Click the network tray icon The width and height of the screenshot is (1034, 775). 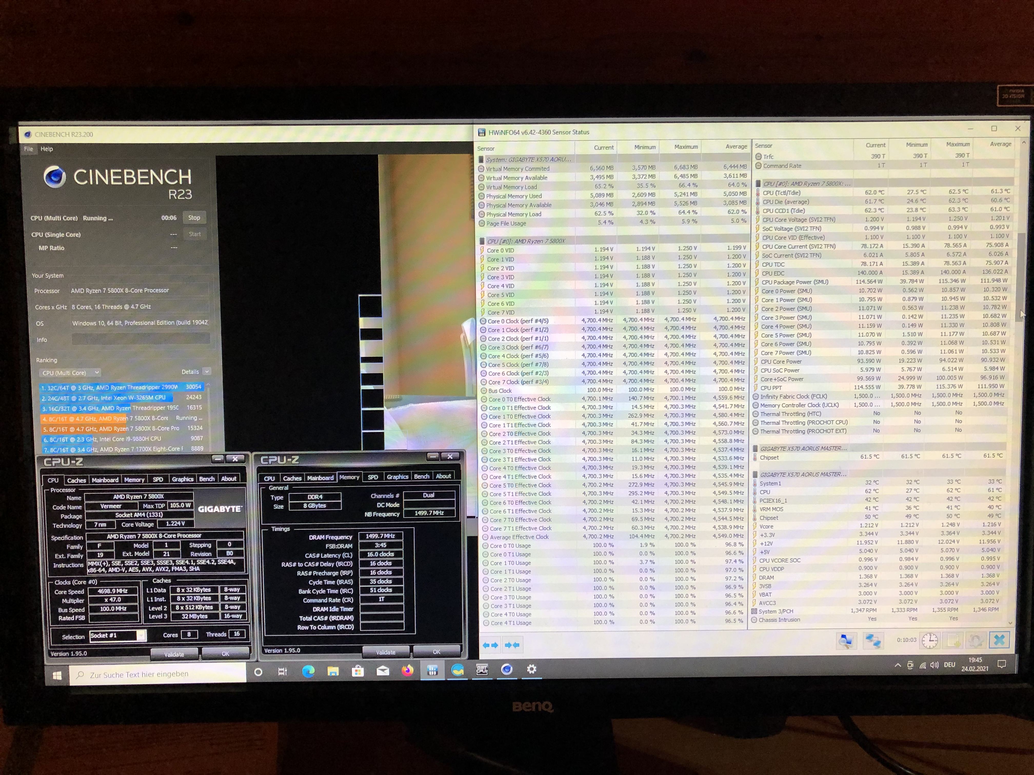point(922,665)
